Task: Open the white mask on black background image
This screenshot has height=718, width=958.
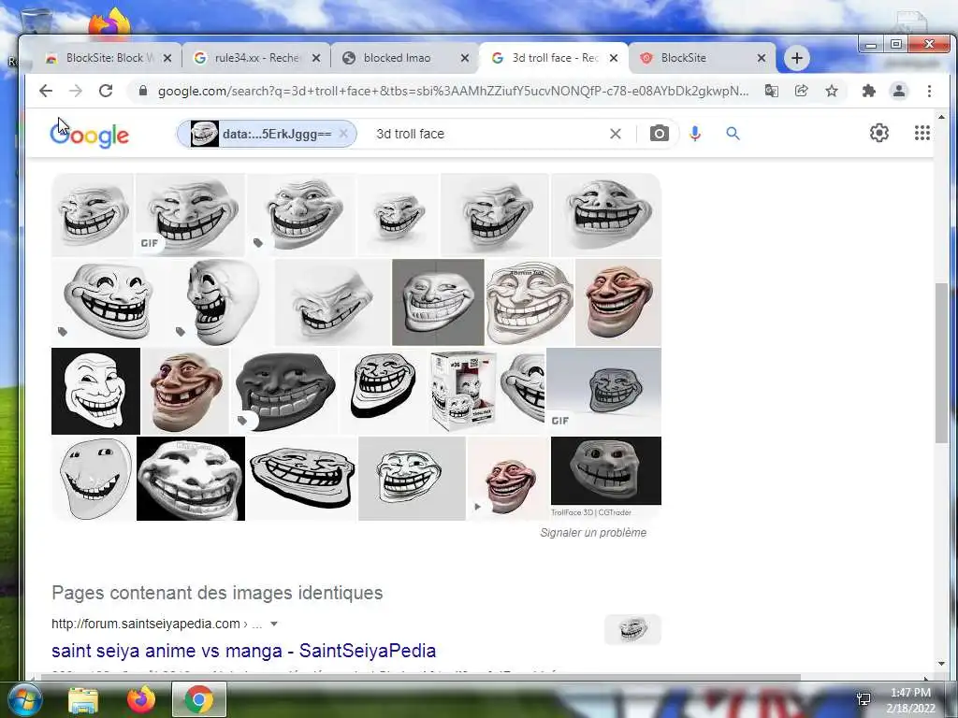Action: [96, 391]
